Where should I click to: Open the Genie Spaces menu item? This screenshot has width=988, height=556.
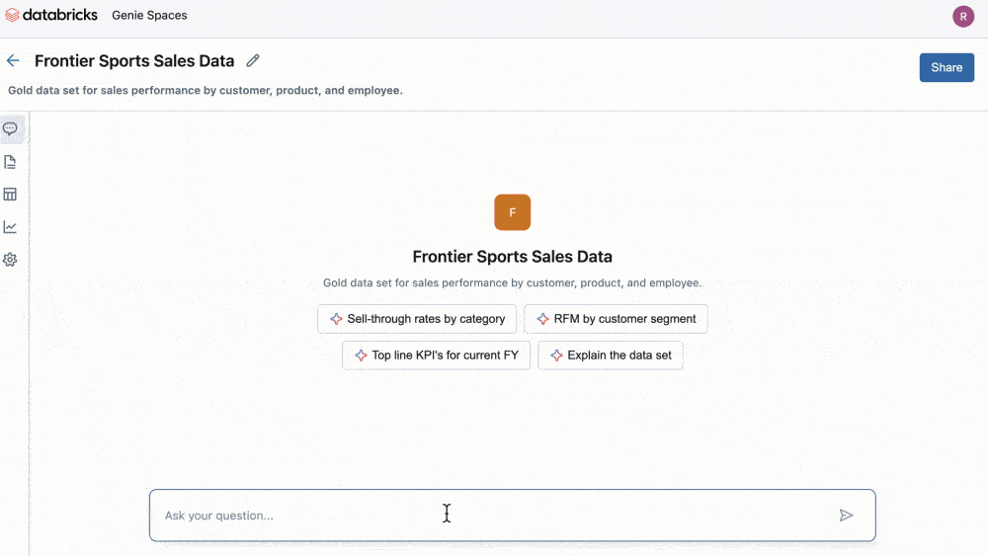(149, 16)
